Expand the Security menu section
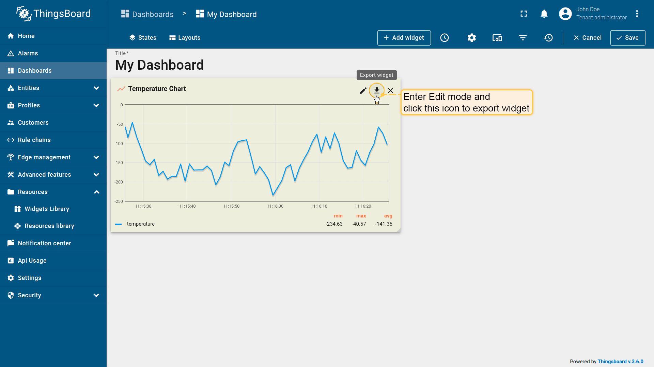Screen dimensions: 654x367 pyautogui.click(x=96, y=295)
